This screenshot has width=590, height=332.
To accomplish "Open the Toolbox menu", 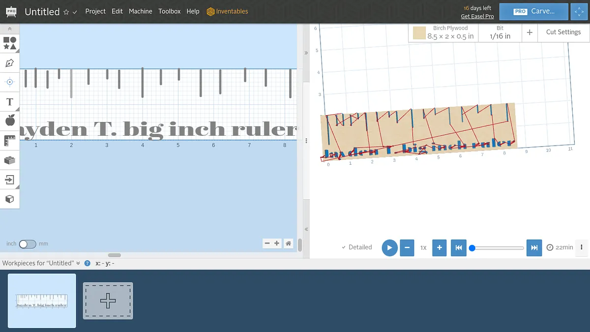I will [169, 11].
